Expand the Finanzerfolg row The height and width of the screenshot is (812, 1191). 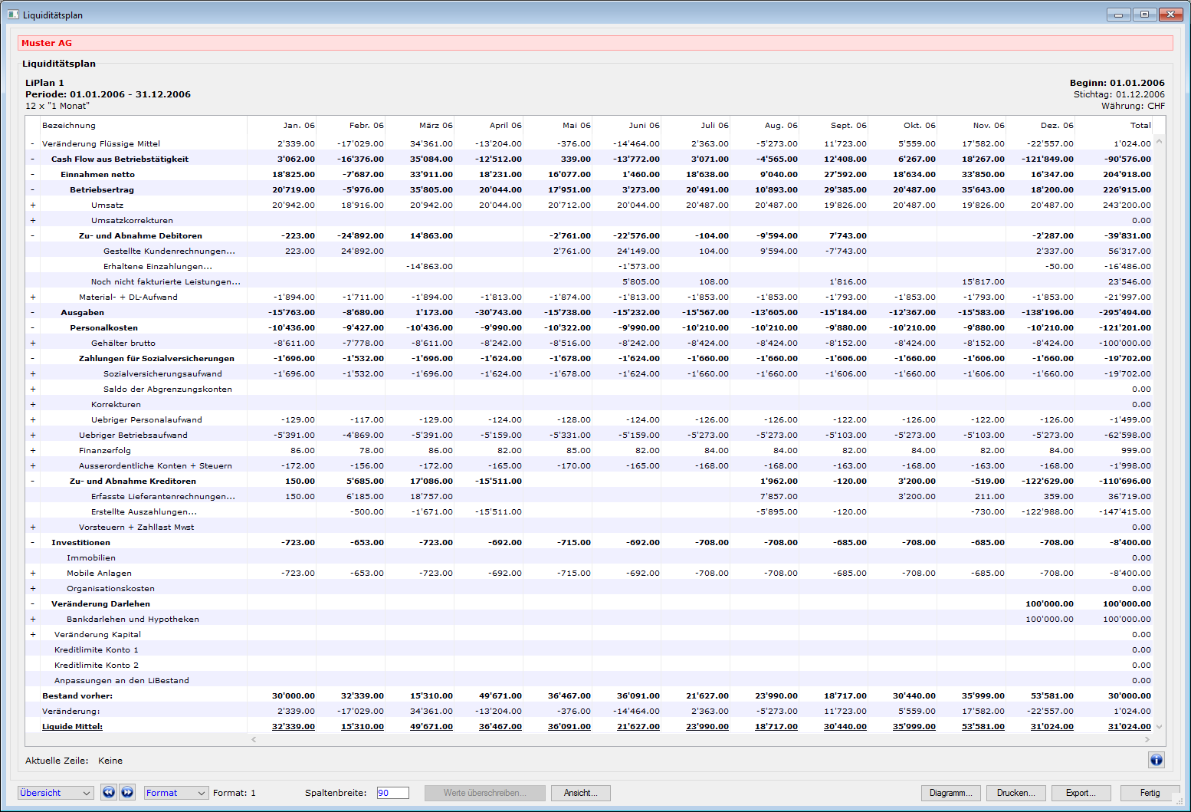(x=33, y=451)
